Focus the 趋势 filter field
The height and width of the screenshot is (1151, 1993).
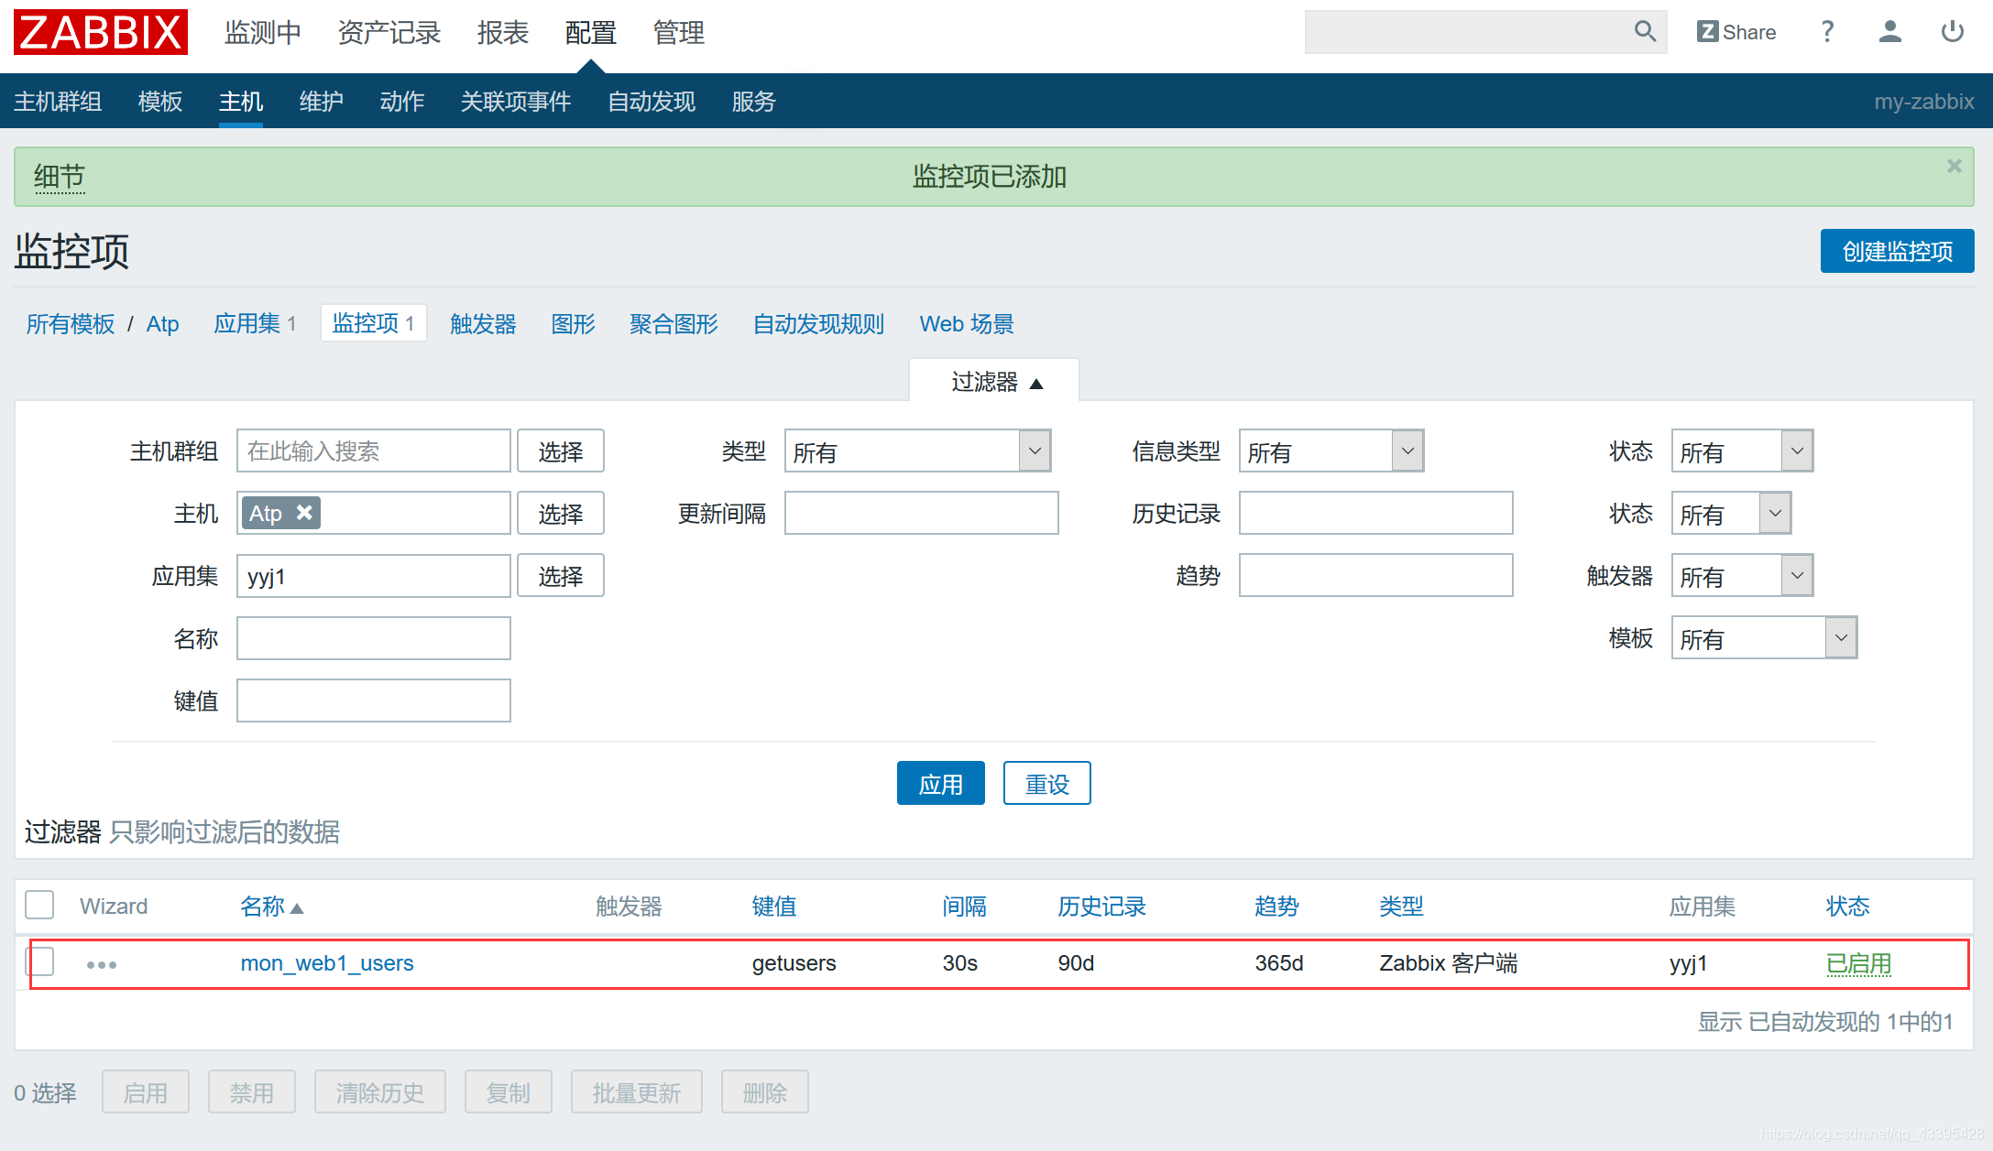click(1375, 576)
